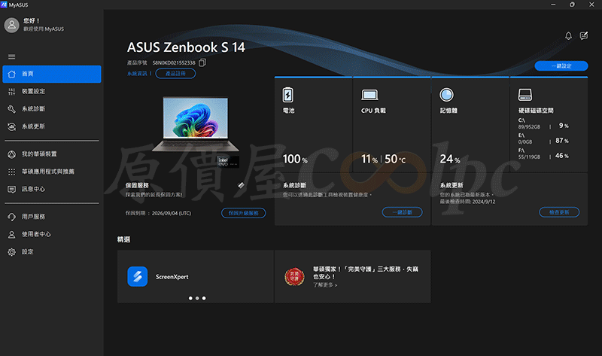Click the customer service headset icon

[12, 217]
